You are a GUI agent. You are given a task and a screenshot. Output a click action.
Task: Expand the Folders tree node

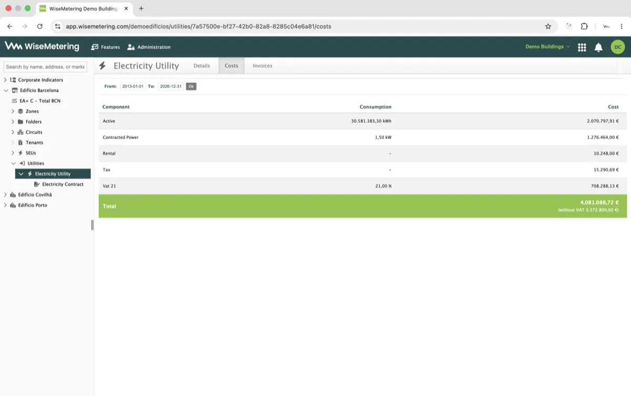pyautogui.click(x=13, y=122)
